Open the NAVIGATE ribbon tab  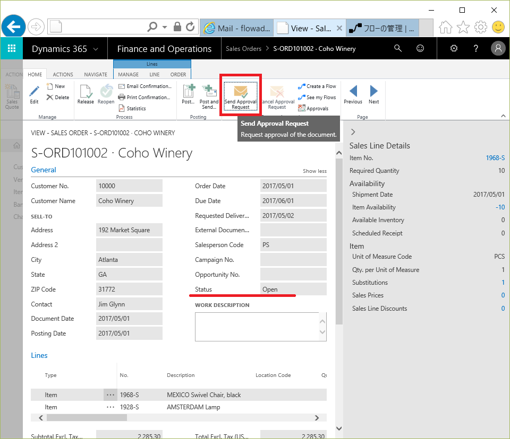[x=96, y=75]
